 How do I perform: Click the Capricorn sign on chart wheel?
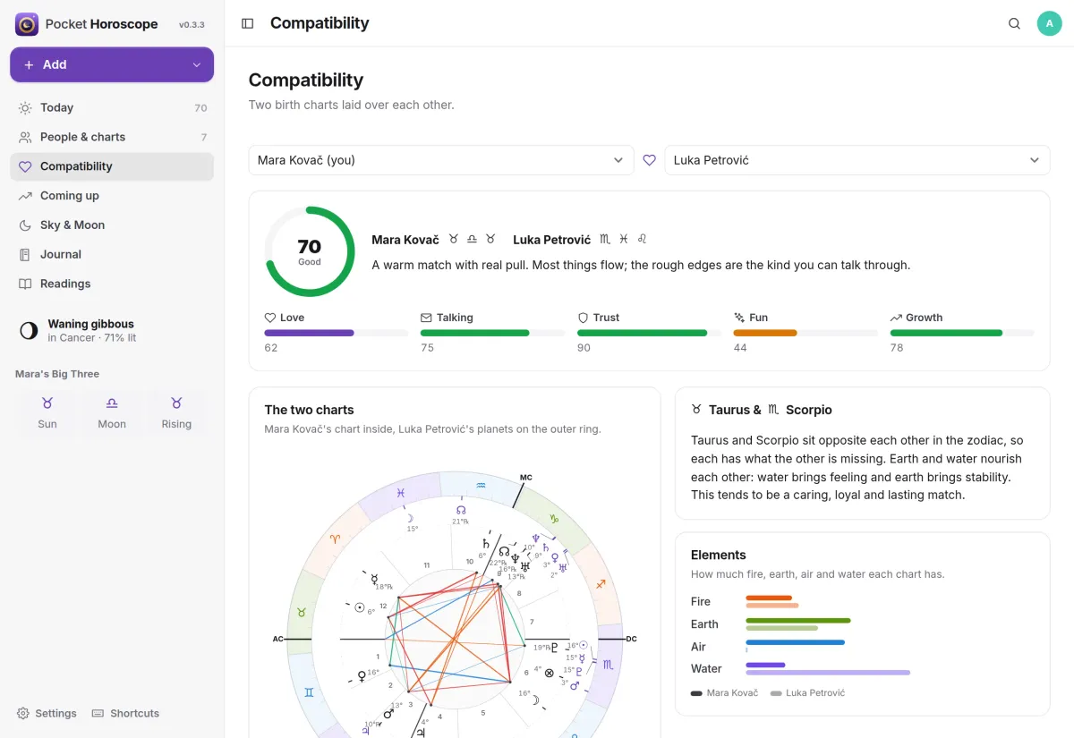click(x=554, y=518)
